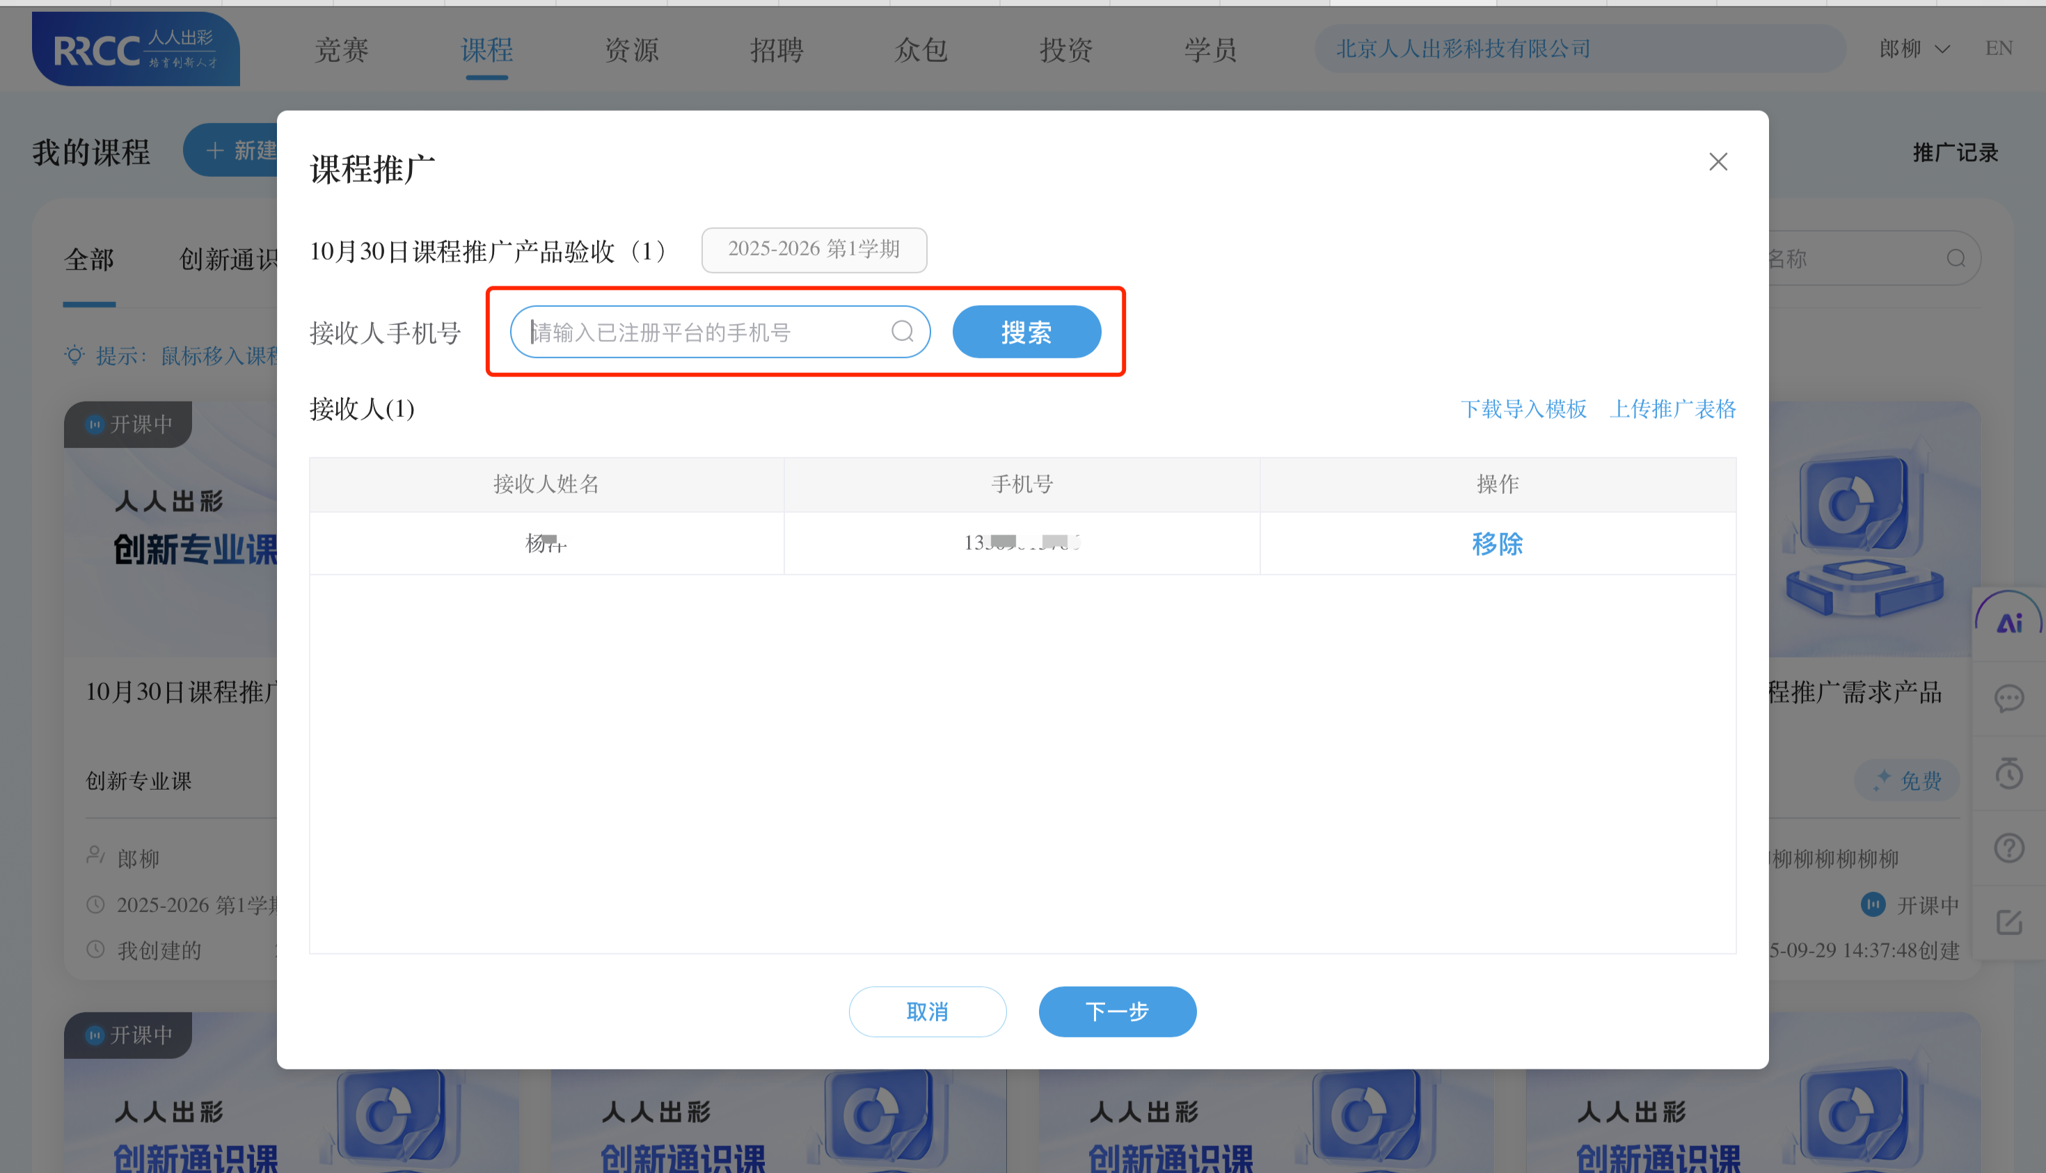Remove recipient 杨 via 移除 link

(1497, 544)
